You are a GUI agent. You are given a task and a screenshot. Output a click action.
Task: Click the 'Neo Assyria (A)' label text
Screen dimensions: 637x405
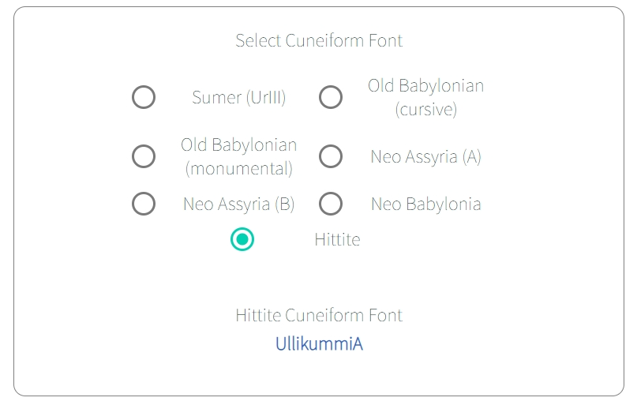click(425, 156)
